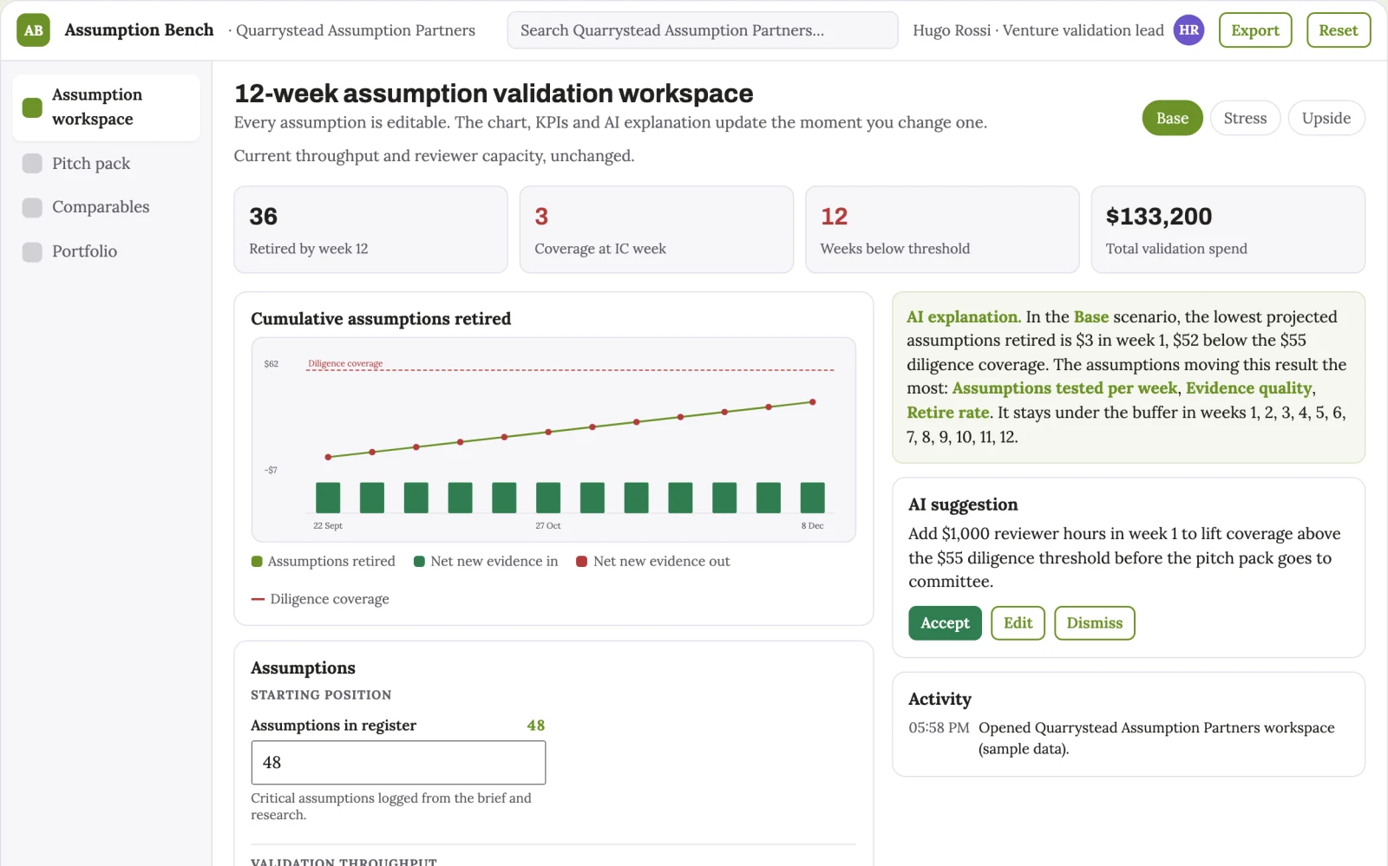Viewport: 1388px width, 866px height.
Task: Select the Coverage at IC week card
Action: tap(657, 230)
